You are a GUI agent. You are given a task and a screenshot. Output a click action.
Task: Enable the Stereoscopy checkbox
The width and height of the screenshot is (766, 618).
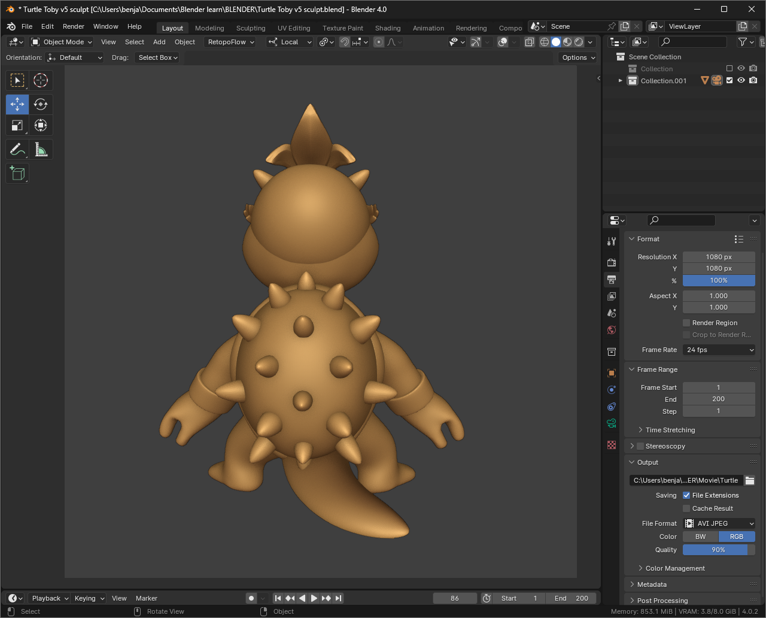click(640, 446)
